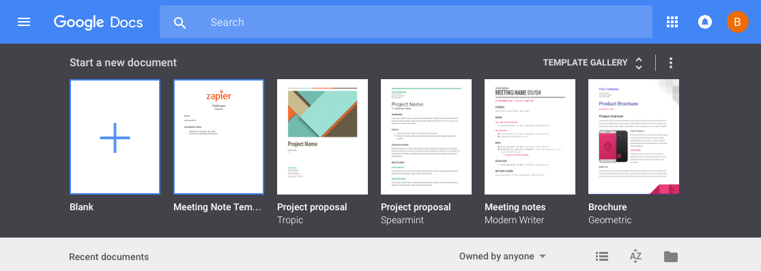Click the search magnifier icon
Image resolution: width=761 pixels, height=271 pixels.
click(x=180, y=23)
